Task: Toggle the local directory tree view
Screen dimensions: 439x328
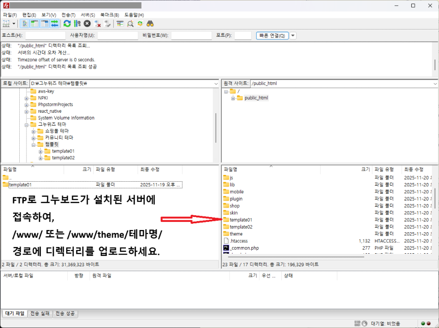Action: 35,23
